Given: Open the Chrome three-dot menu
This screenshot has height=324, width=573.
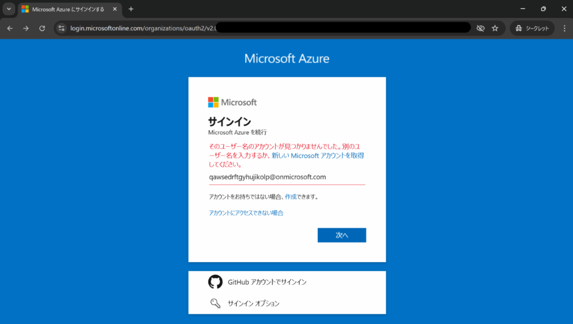Looking at the screenshot, I should tap(565, 28).
